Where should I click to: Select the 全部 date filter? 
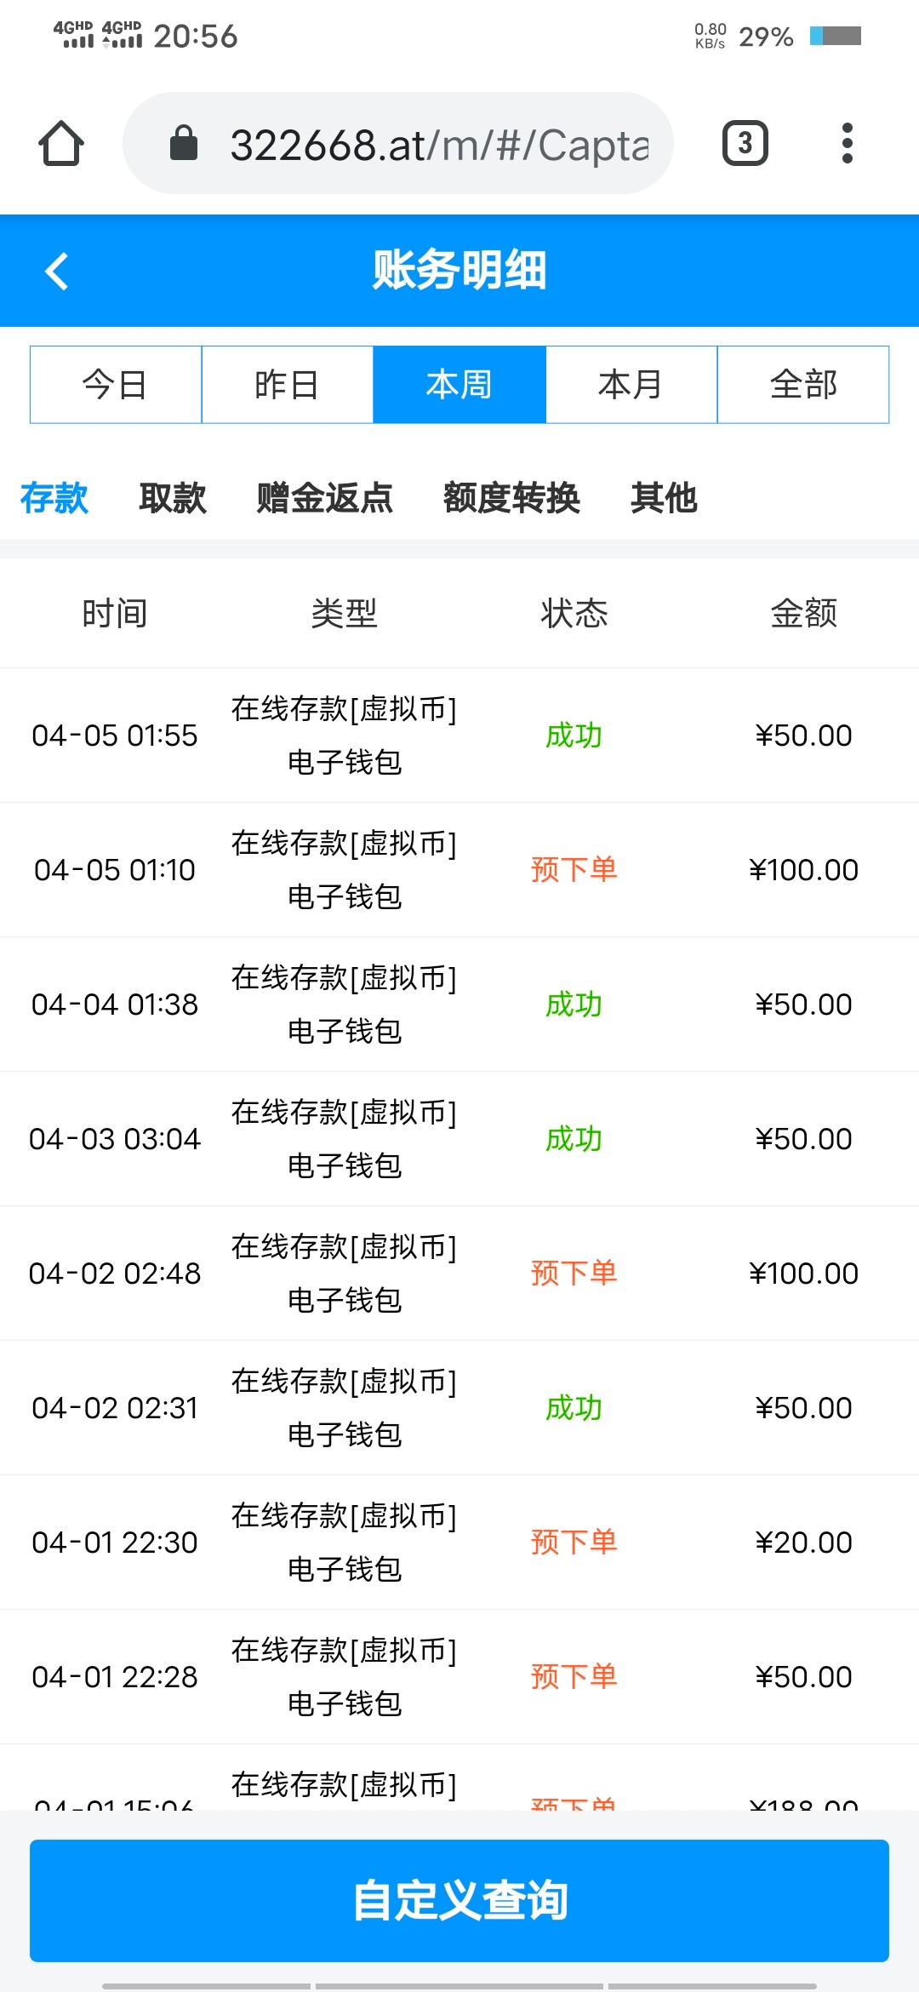point(803,385)
